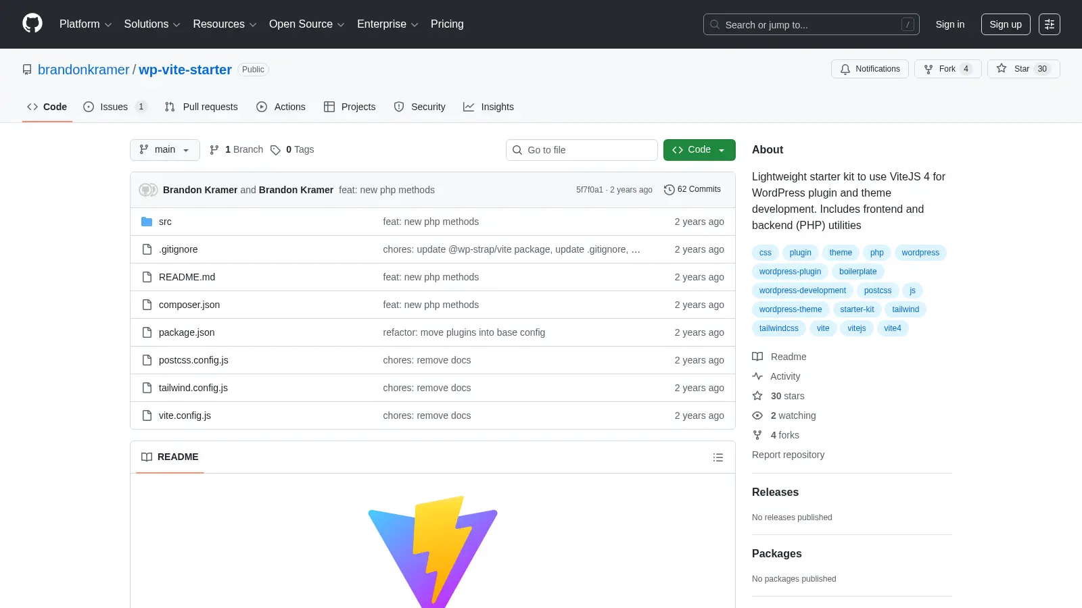
Task: Click the Vite logo image in README
Action: pyautogui.click(x=433, y=552)
